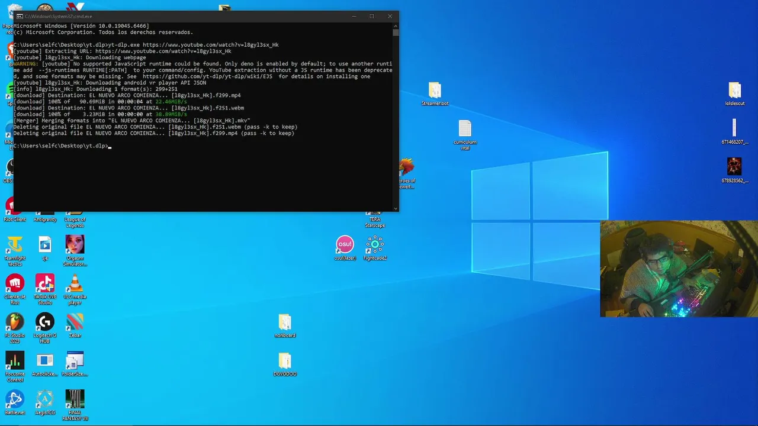758x426 pixels.
Task: Click the 'Microsoft Windows [Versión 10.0.19045.6466]' line
Action: 81,26
